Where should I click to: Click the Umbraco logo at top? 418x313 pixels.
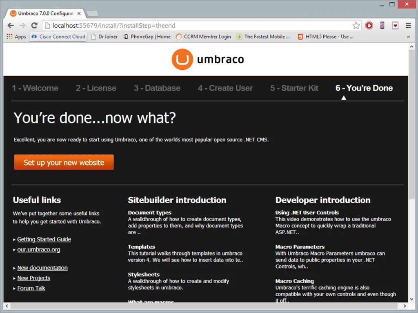pos(208,60)
